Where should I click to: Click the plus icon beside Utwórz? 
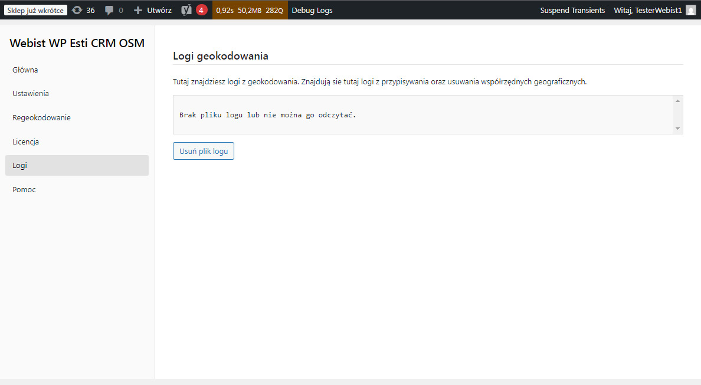point(138,10)
